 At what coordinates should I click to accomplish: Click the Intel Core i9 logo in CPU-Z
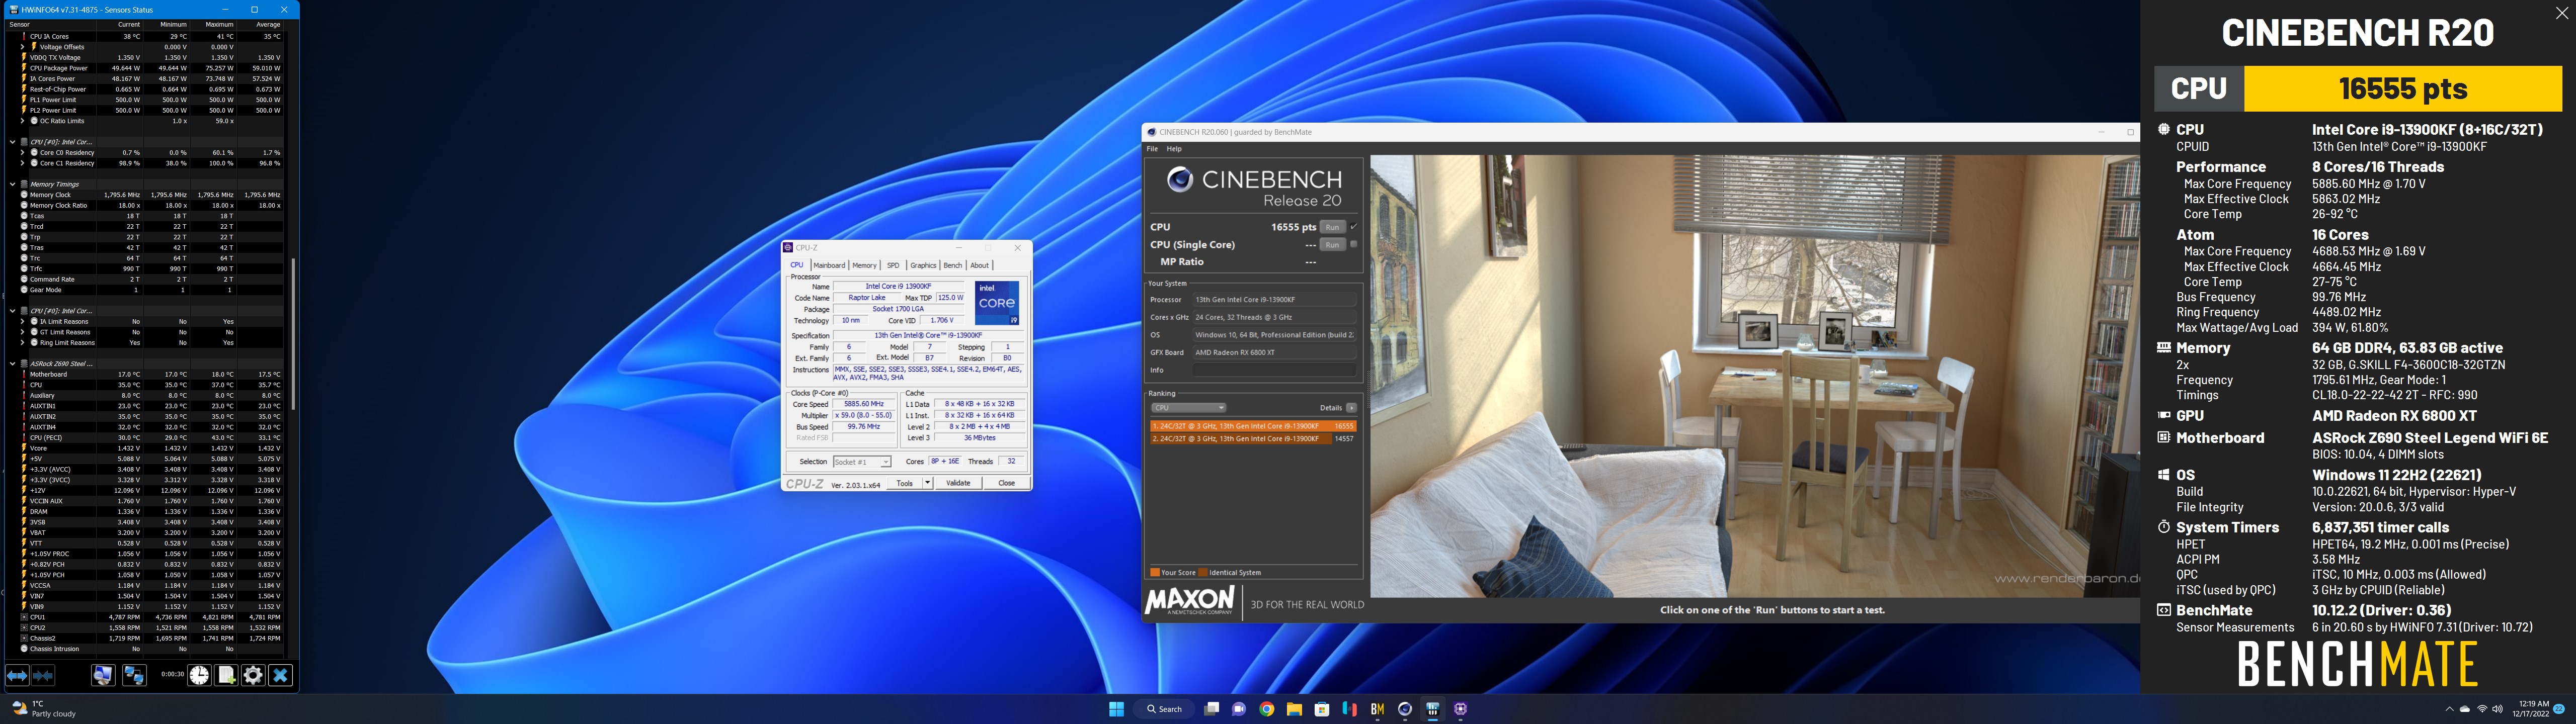(x=997, y=303)
